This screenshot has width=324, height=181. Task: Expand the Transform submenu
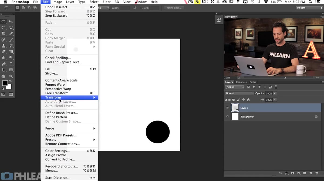(x=69, y=97)
